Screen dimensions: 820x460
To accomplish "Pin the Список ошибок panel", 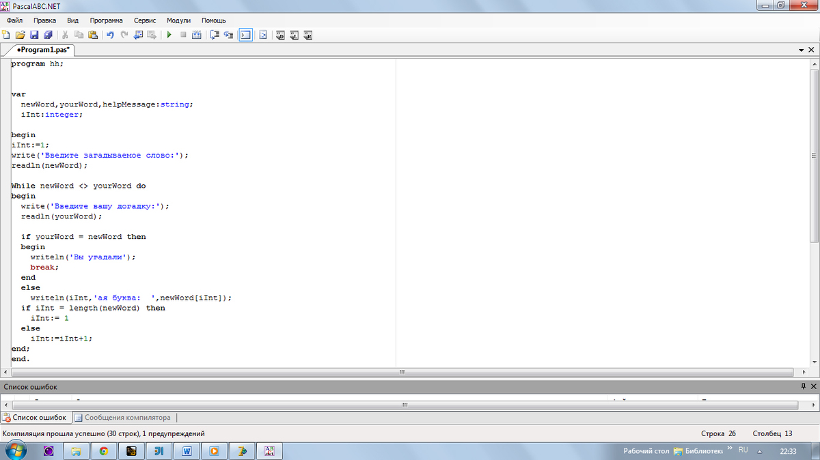I will click(x=804, y=386).
